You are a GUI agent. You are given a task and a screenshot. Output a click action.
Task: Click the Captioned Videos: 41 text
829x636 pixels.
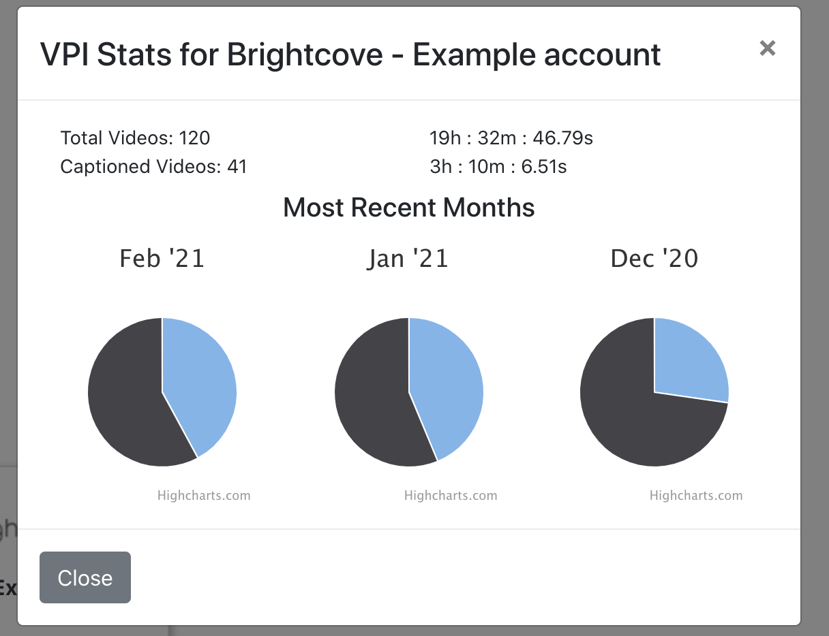coord(153,166)
